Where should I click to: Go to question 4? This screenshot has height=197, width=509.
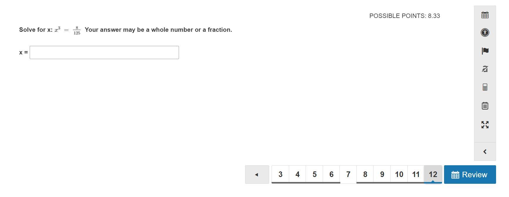(297, 174)
